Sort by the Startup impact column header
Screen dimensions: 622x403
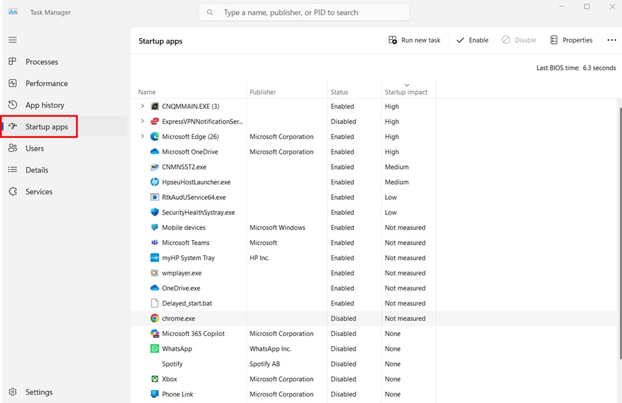coord(406,92)
